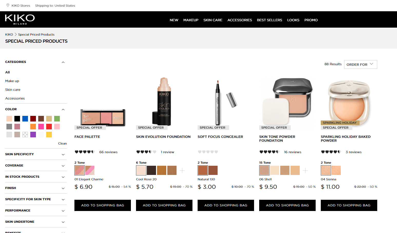Screen dimensions: 397x233
Task: Open 16 reviews for Skin Tone Powder
Action: (293, 152)
